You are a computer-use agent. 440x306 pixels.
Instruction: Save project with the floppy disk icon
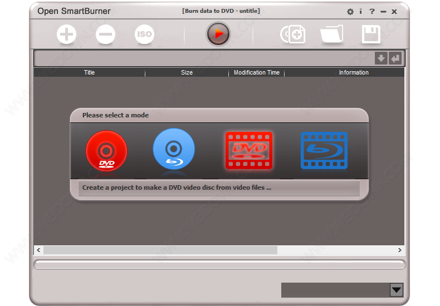(x=371, y=34)
